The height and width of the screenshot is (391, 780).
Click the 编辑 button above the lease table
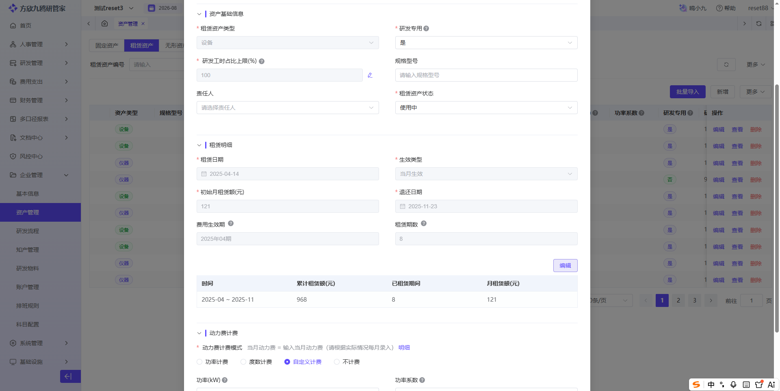click(565, 266)
